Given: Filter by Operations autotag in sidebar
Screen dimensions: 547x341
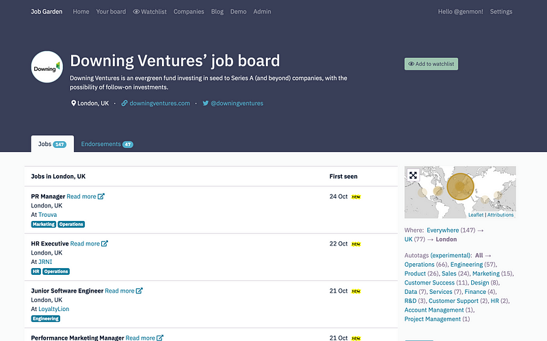Looking at the screenshot, I should pyautogui.click(x=419, y=265).
